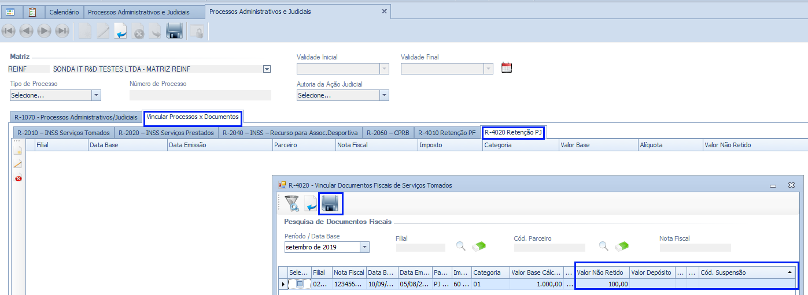The height and width of the screenshot is (295, 808).
Task: Click Valor Depósito column header in dialog
Action: pyautogui.click(x=652, y=272)
